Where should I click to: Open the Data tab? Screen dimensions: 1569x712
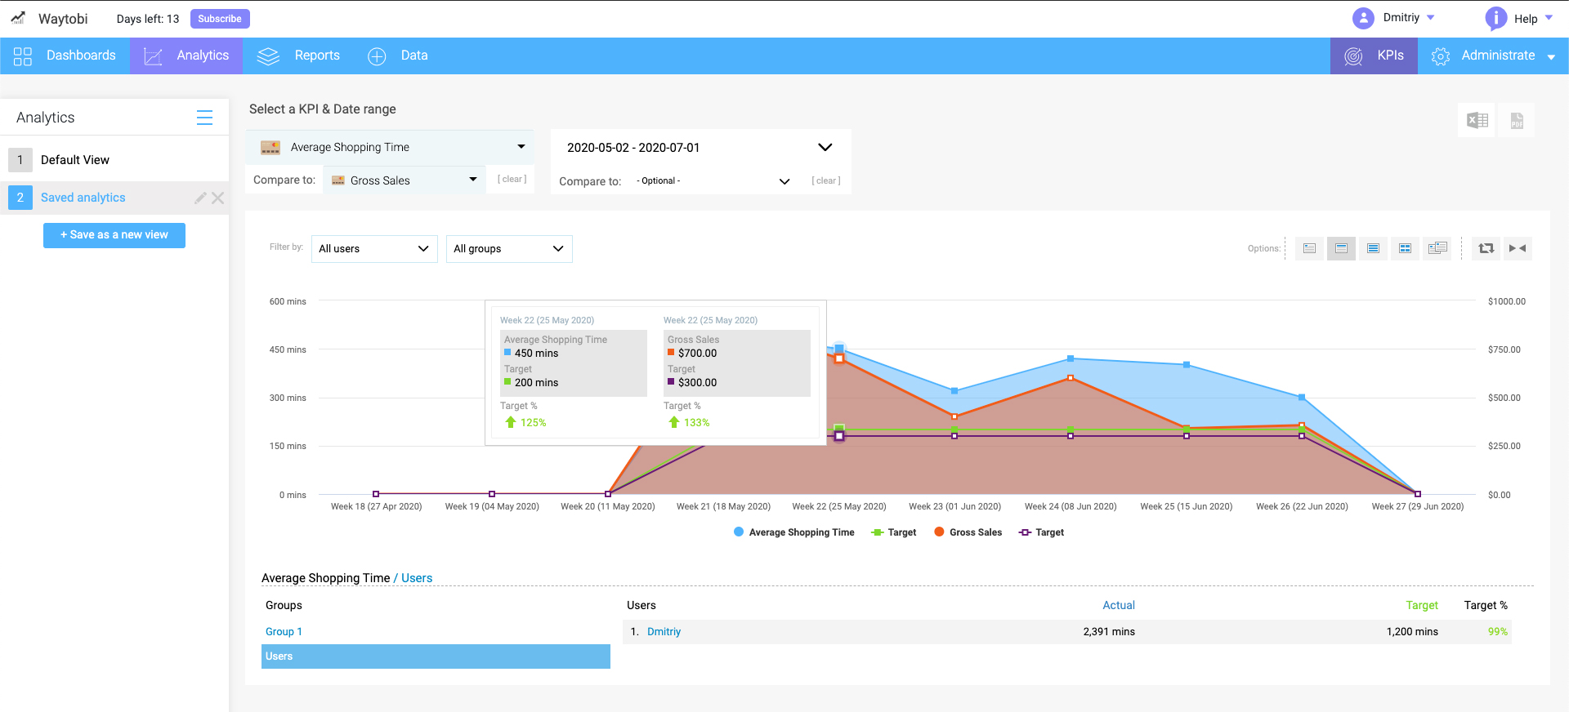pos(398,56)
